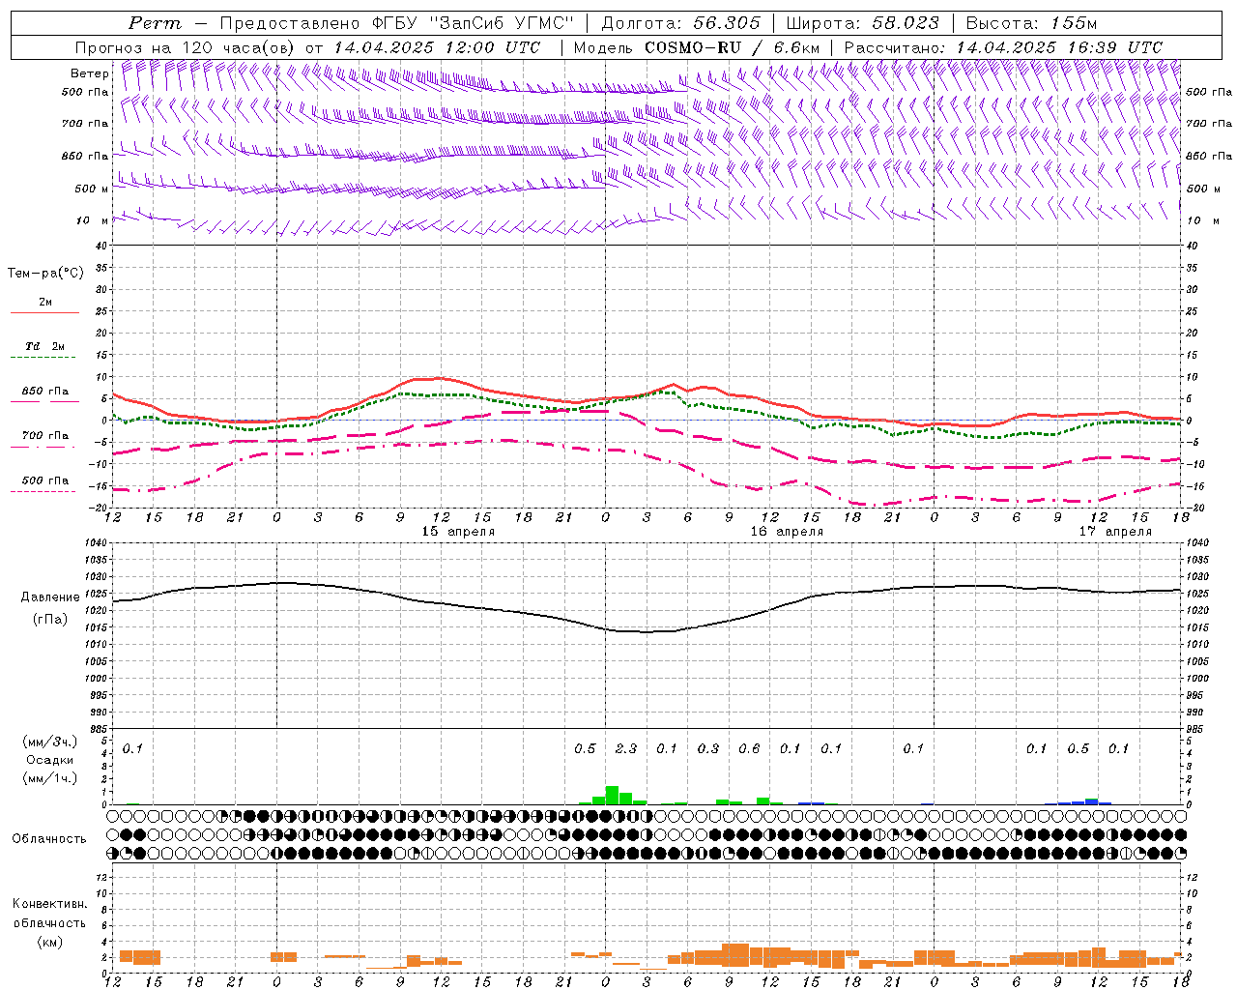The height and width of the screenshot is (990, 1237).
Task: Click the 2.3 precipitation total value
Action: pos(626,748)
